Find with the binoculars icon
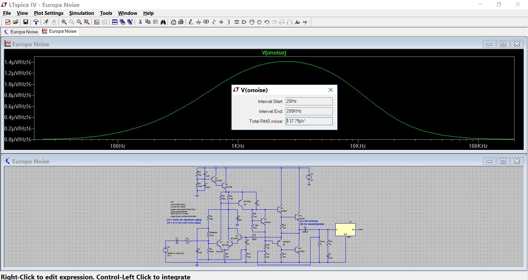528x280 pixels. point(163,22)
